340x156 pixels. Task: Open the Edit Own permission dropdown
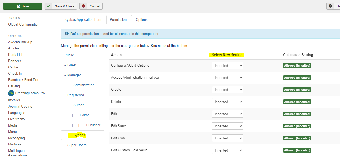coord(228,138)
